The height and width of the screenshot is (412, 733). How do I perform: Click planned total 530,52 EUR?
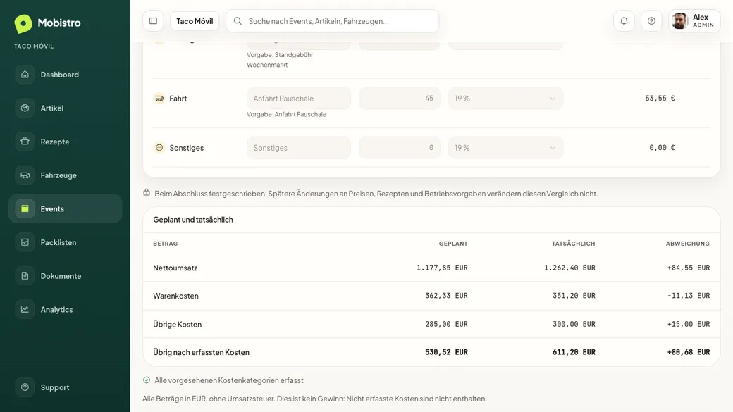pos(446,352)
